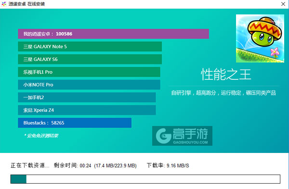
Task: Select the 三星 GALAXY Note 5 bar
Action: (90, 46)
